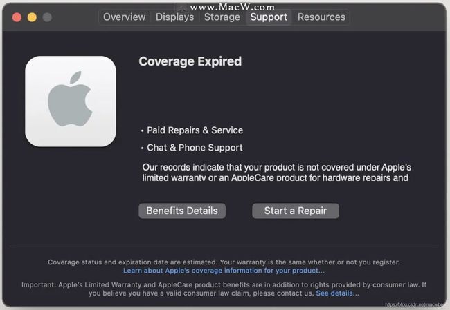Click the Start a Repair button
Image resolution: width=450 pixels, height=310 pixels.
(296, 211)
